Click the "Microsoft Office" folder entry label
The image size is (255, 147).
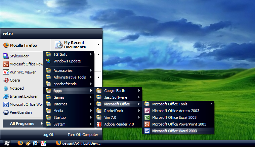click(117, 104)
